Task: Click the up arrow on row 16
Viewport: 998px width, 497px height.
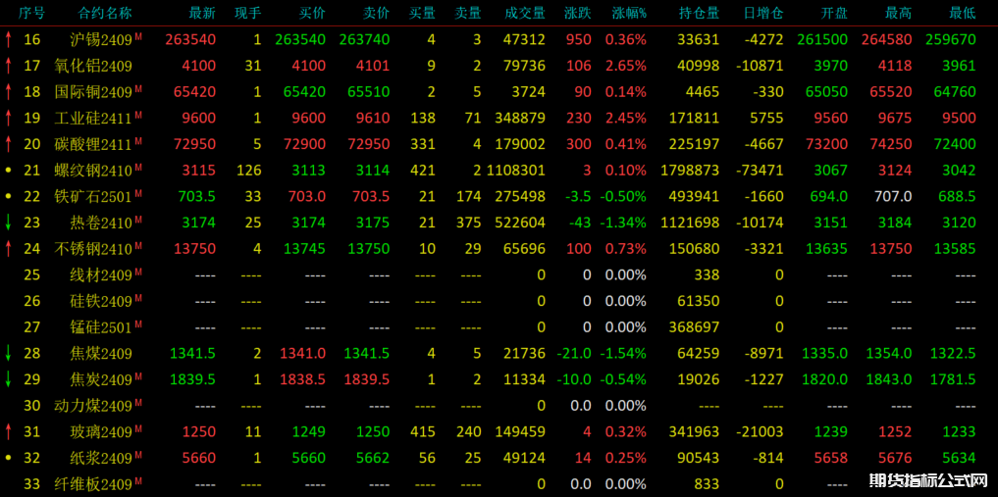Action: tap(8, 39)
